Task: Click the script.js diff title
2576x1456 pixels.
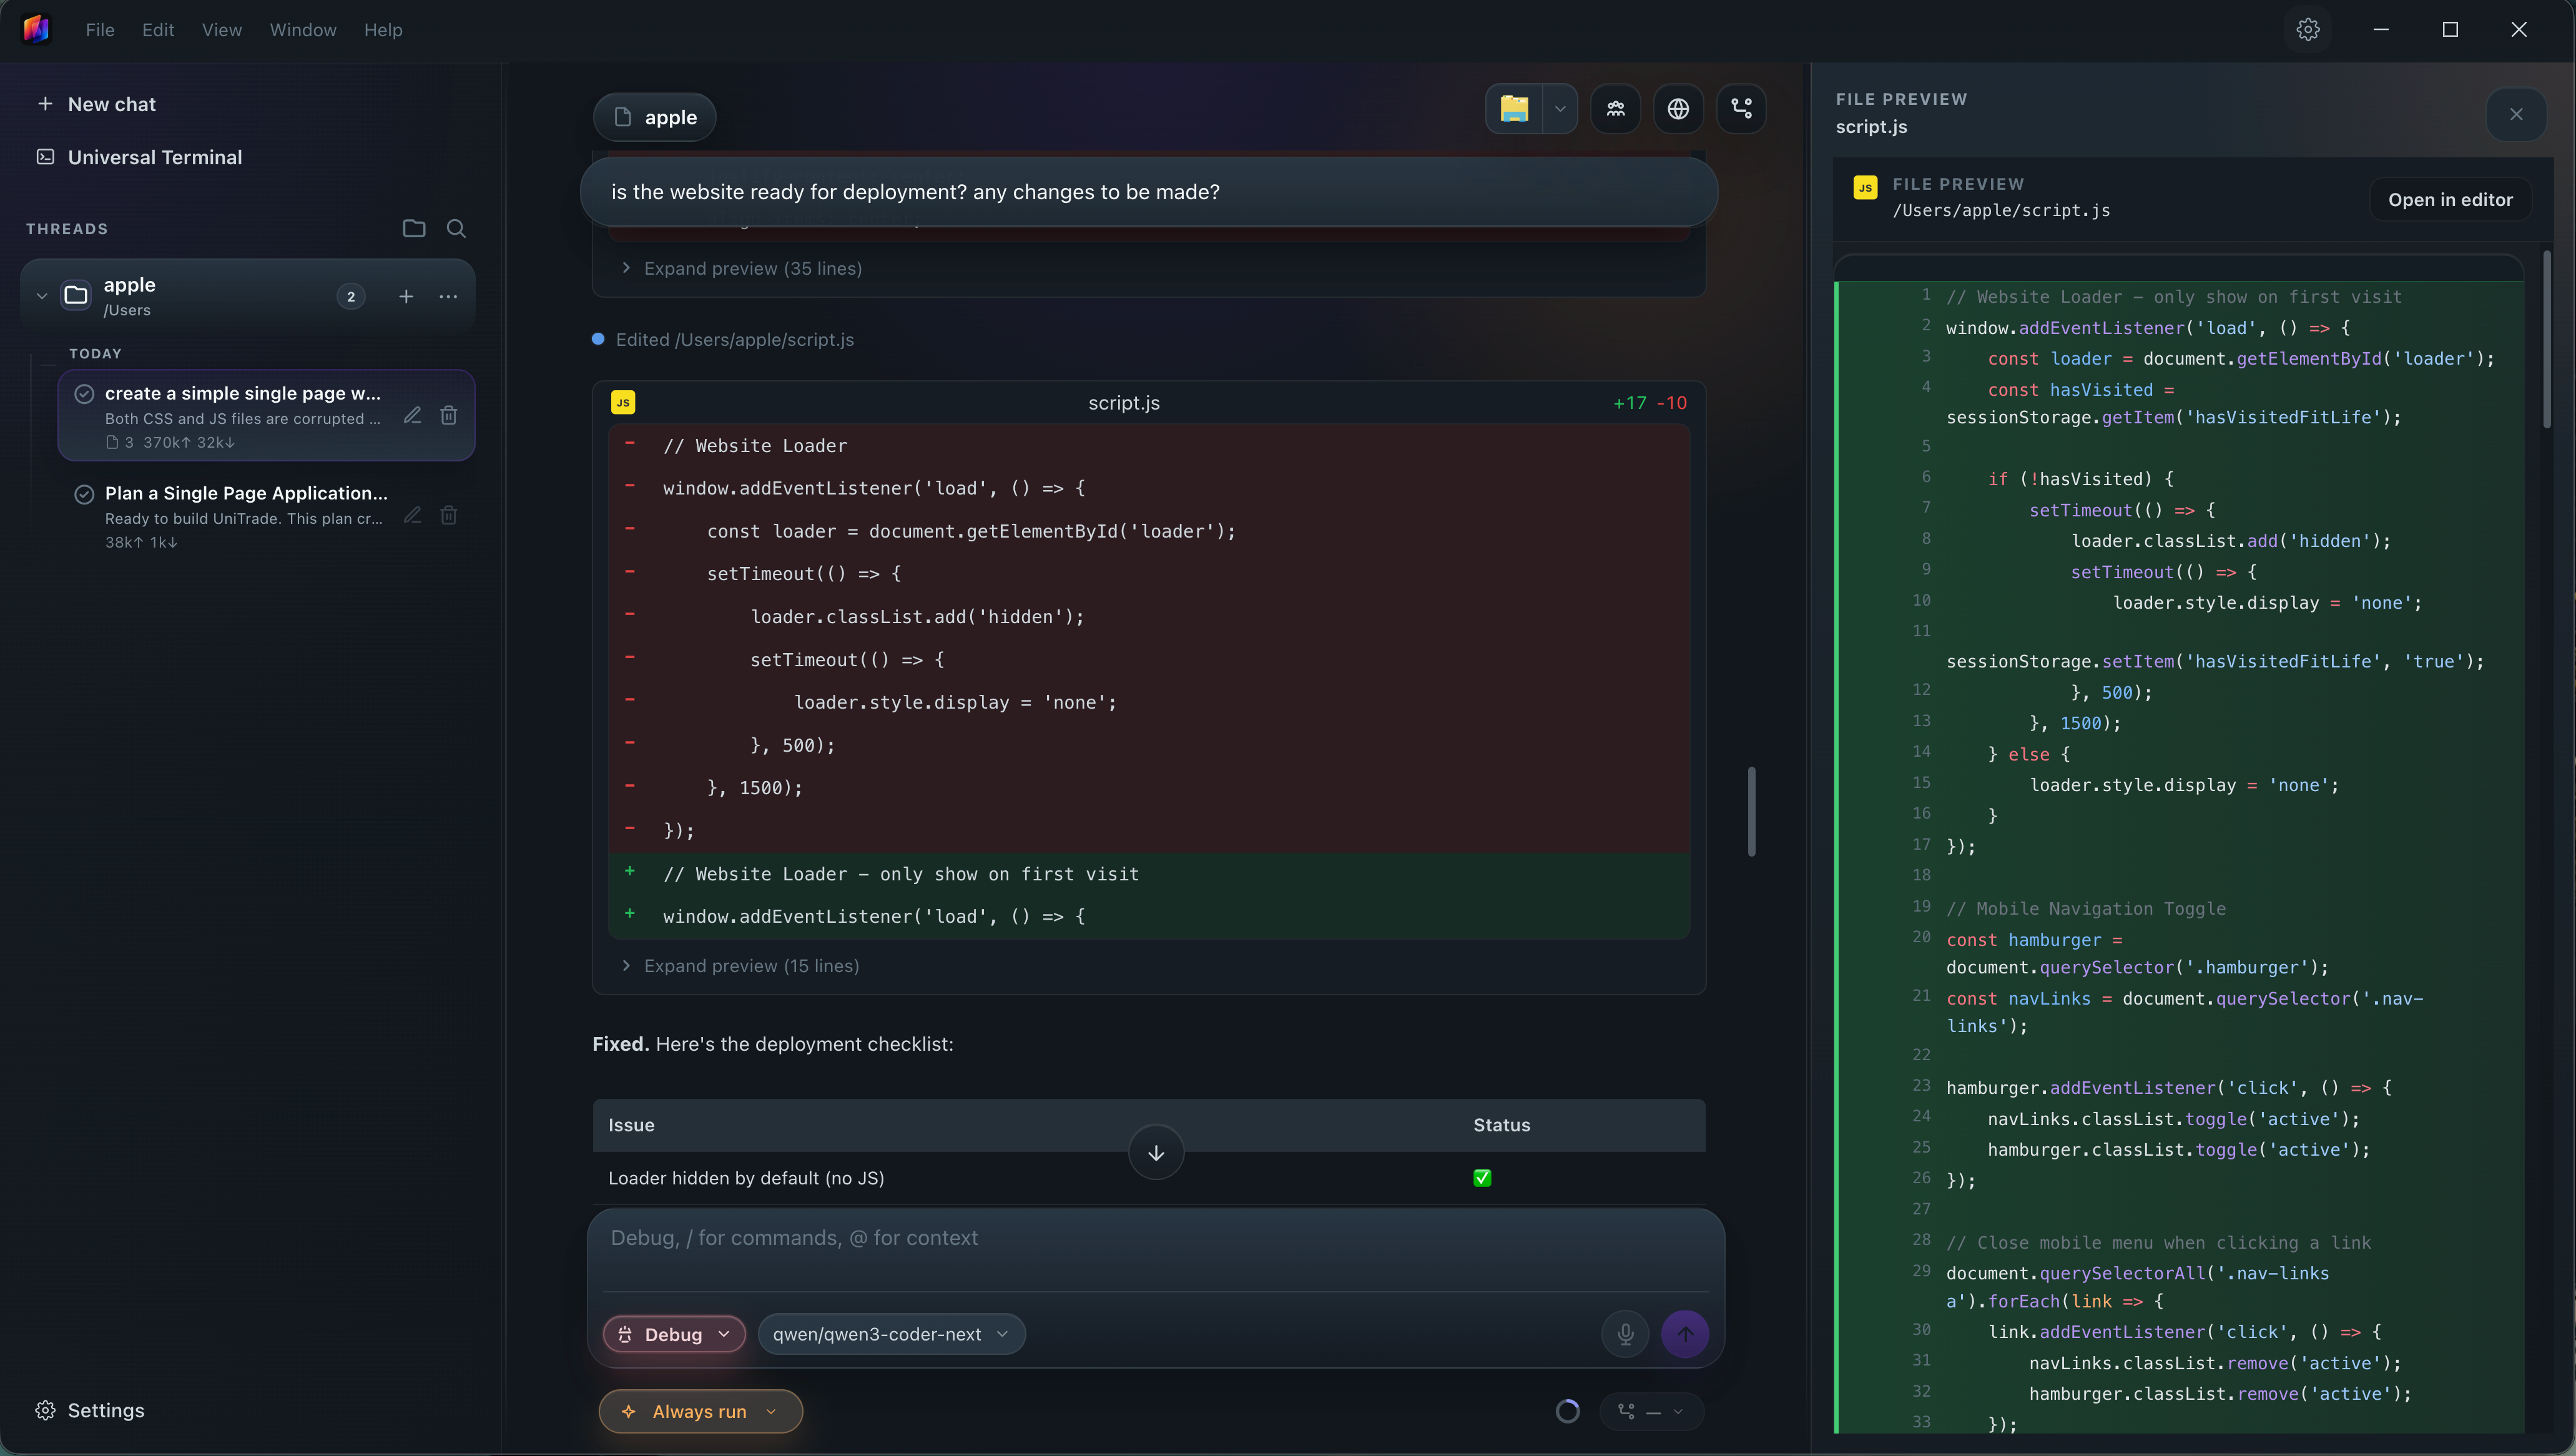Action: pyautogui.click(x=1124, y=402)
